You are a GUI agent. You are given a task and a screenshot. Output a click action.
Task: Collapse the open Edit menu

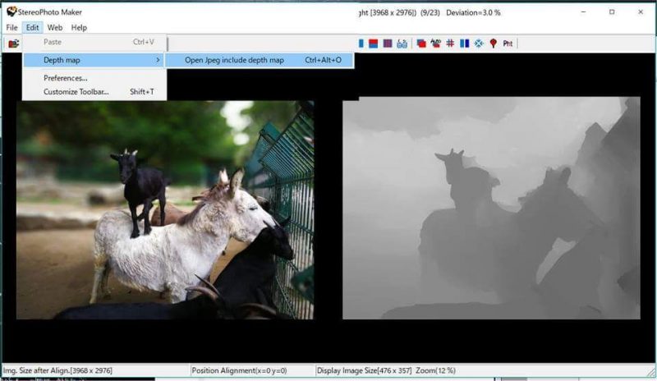(32, 27)
